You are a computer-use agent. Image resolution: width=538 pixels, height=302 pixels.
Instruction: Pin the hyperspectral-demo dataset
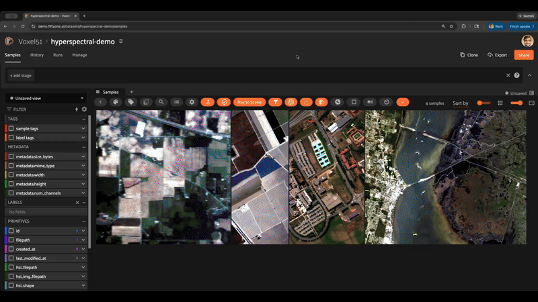click(121, 42)
